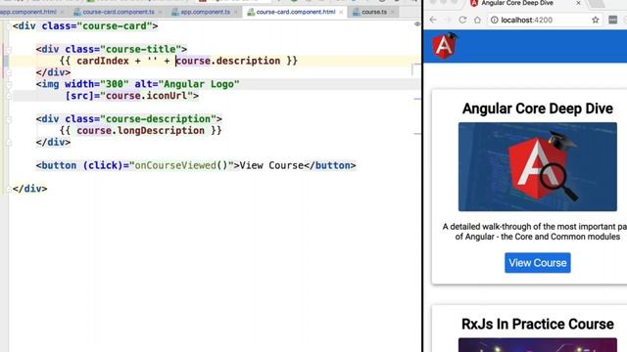Click the app.component.ts tab file icon
Image resolution: width=627 pixels, height=352 pixels.
tap(175, 12)
